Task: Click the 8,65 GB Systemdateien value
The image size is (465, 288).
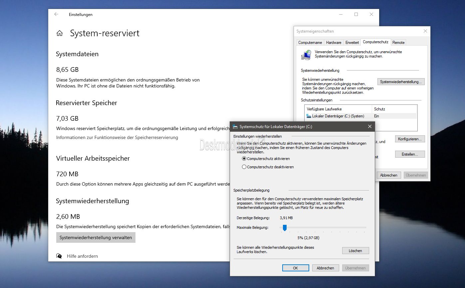Action: click(x=68, y=70)
